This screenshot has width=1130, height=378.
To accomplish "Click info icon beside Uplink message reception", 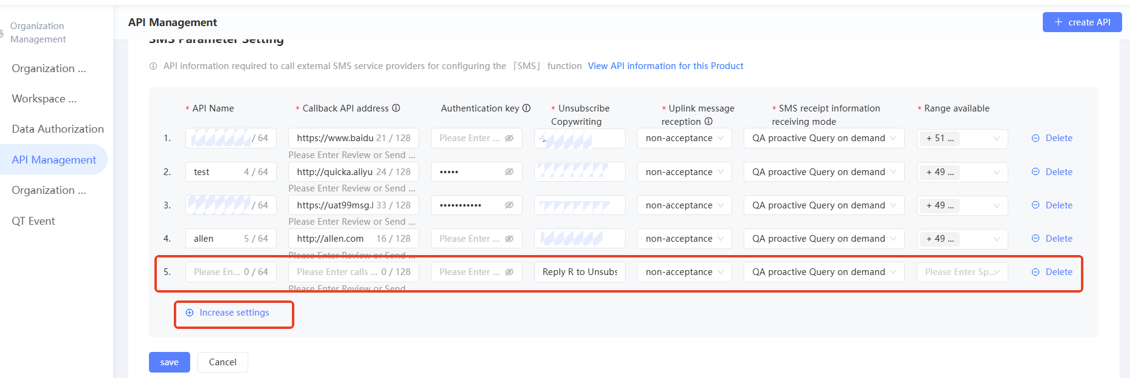I will pos(709,121).
